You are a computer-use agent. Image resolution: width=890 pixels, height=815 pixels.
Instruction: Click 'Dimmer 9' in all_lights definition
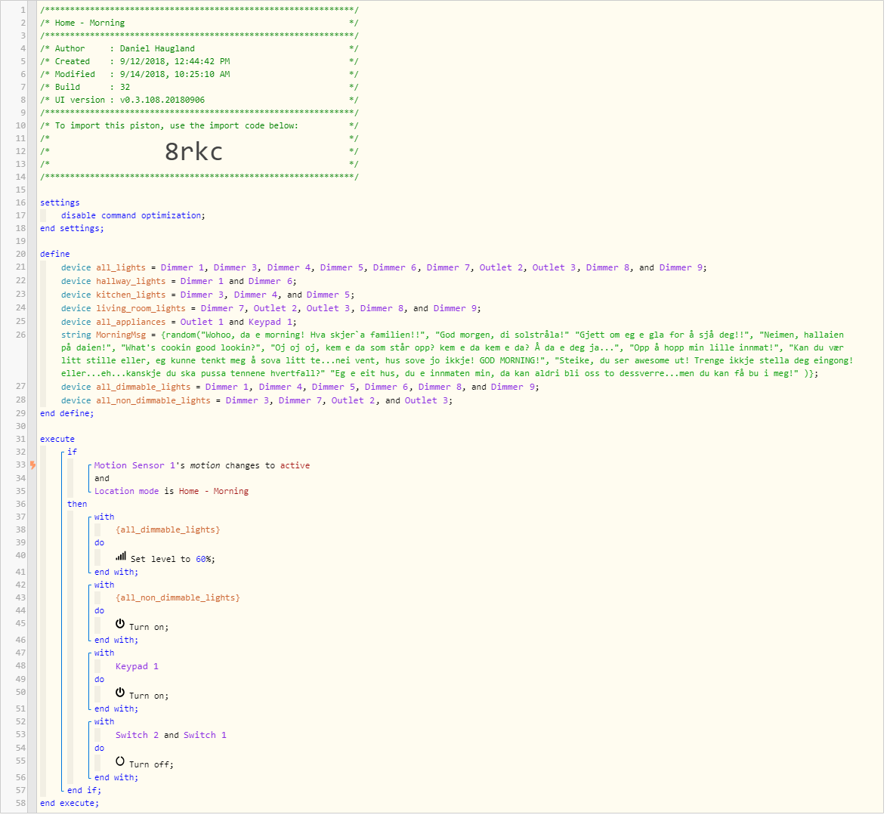pyautogui.click(x=681, y=268)
